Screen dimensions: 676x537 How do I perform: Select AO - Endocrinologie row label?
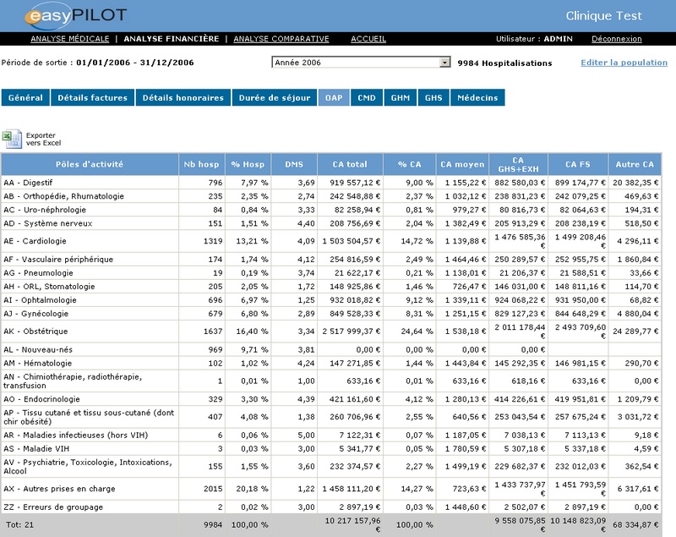point(41,399)
